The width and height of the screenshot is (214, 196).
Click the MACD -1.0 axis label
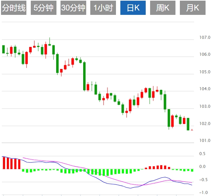tap(202, 193)
